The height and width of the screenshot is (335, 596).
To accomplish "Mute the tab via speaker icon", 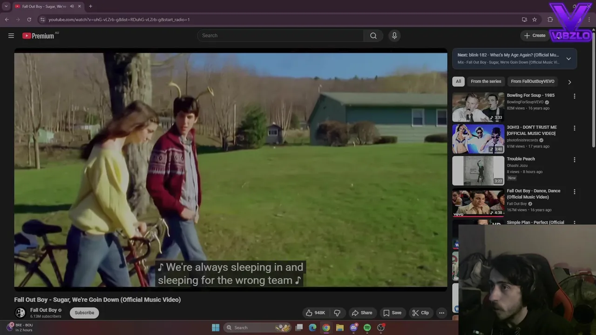I will [72, 6].
